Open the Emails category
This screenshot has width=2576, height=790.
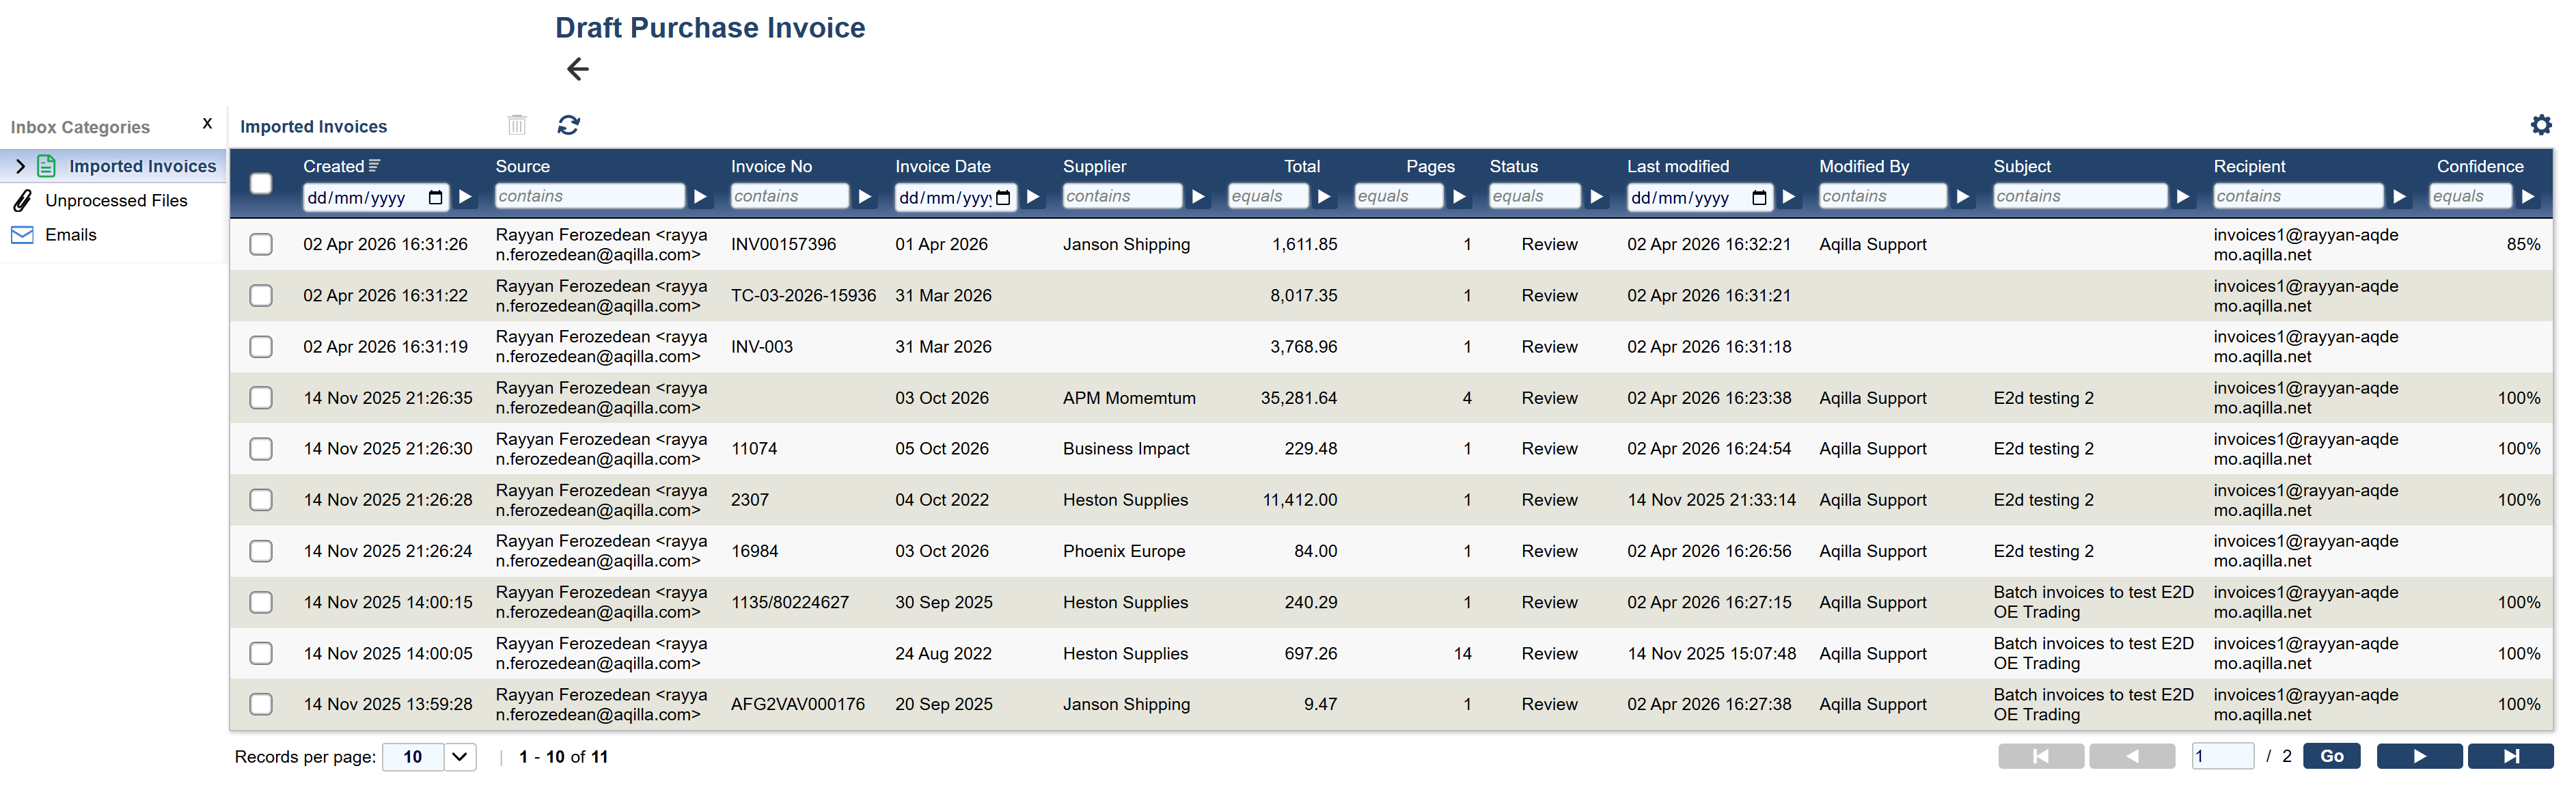coord(71,235)
